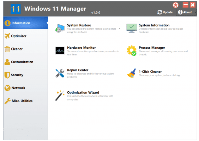
Task: Click the About button label
Action: [187, 12]
